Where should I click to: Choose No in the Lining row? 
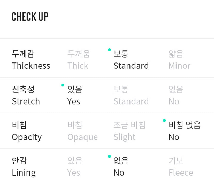click(121, 167)
